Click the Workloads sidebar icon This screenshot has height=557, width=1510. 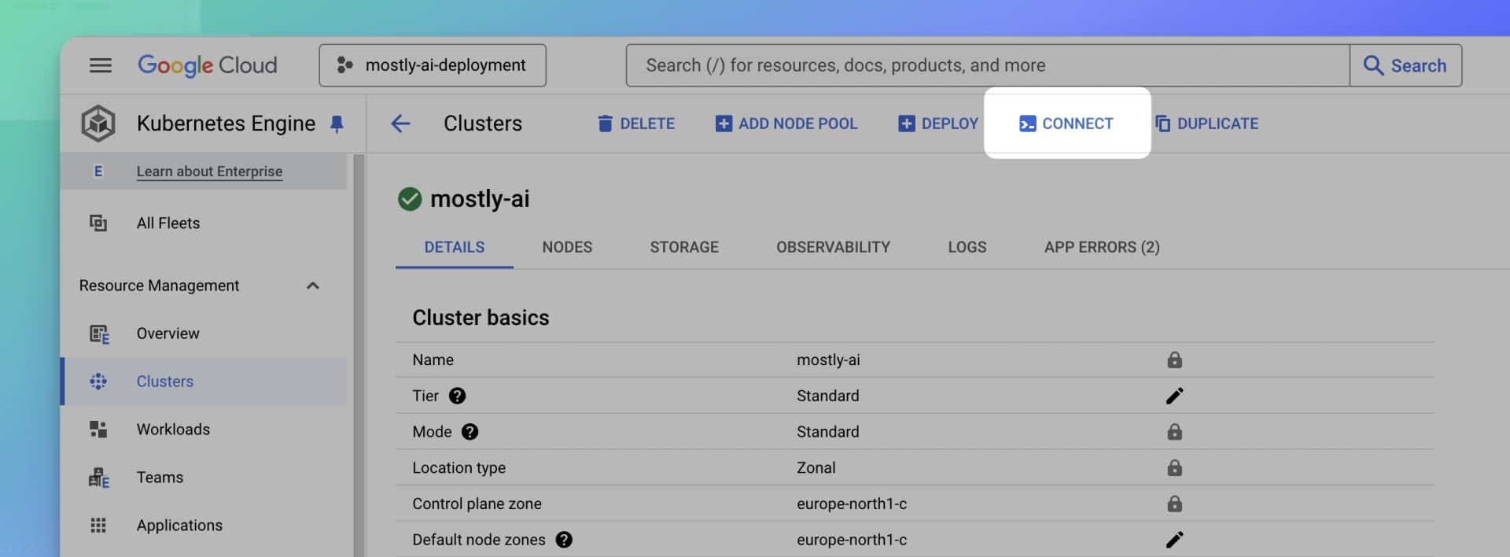click(x=98, y=430)
